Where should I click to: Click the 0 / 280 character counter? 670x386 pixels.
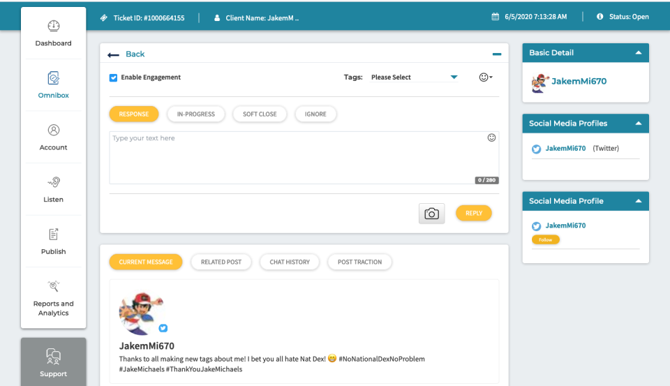pyautogui.click(x=486, y=180)
